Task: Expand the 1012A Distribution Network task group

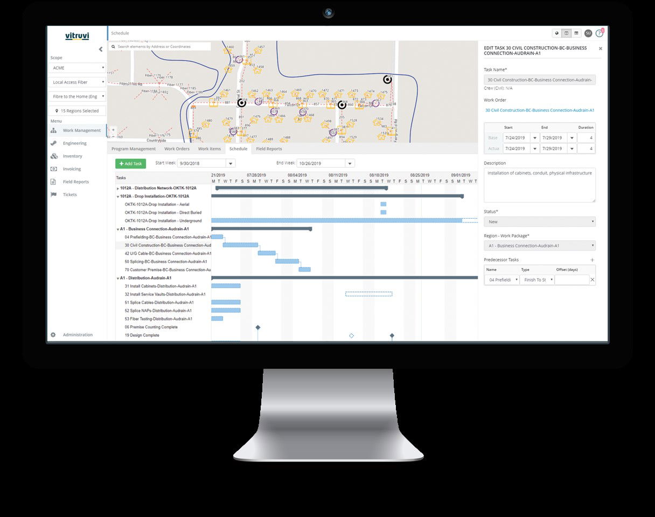Action: point(119,188)
